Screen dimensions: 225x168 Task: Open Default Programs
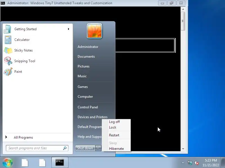tap(90, 127)
